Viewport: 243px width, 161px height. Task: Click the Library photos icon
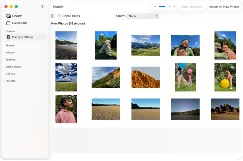click(8, 16)
